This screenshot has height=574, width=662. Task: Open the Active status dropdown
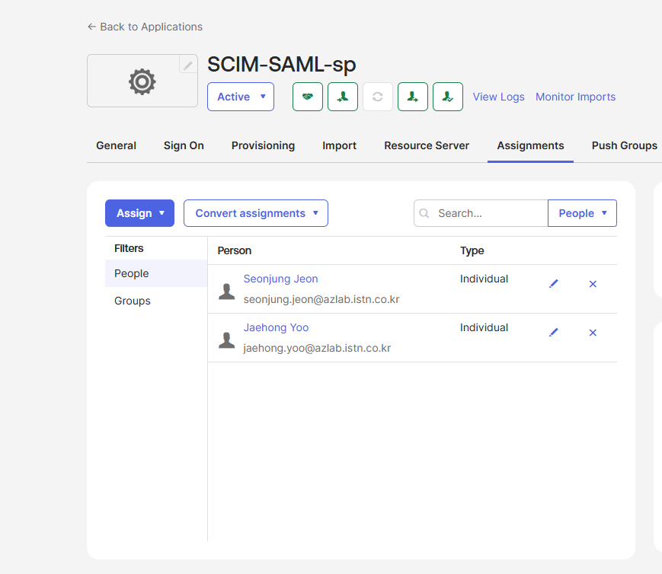[x=241, y=97]
